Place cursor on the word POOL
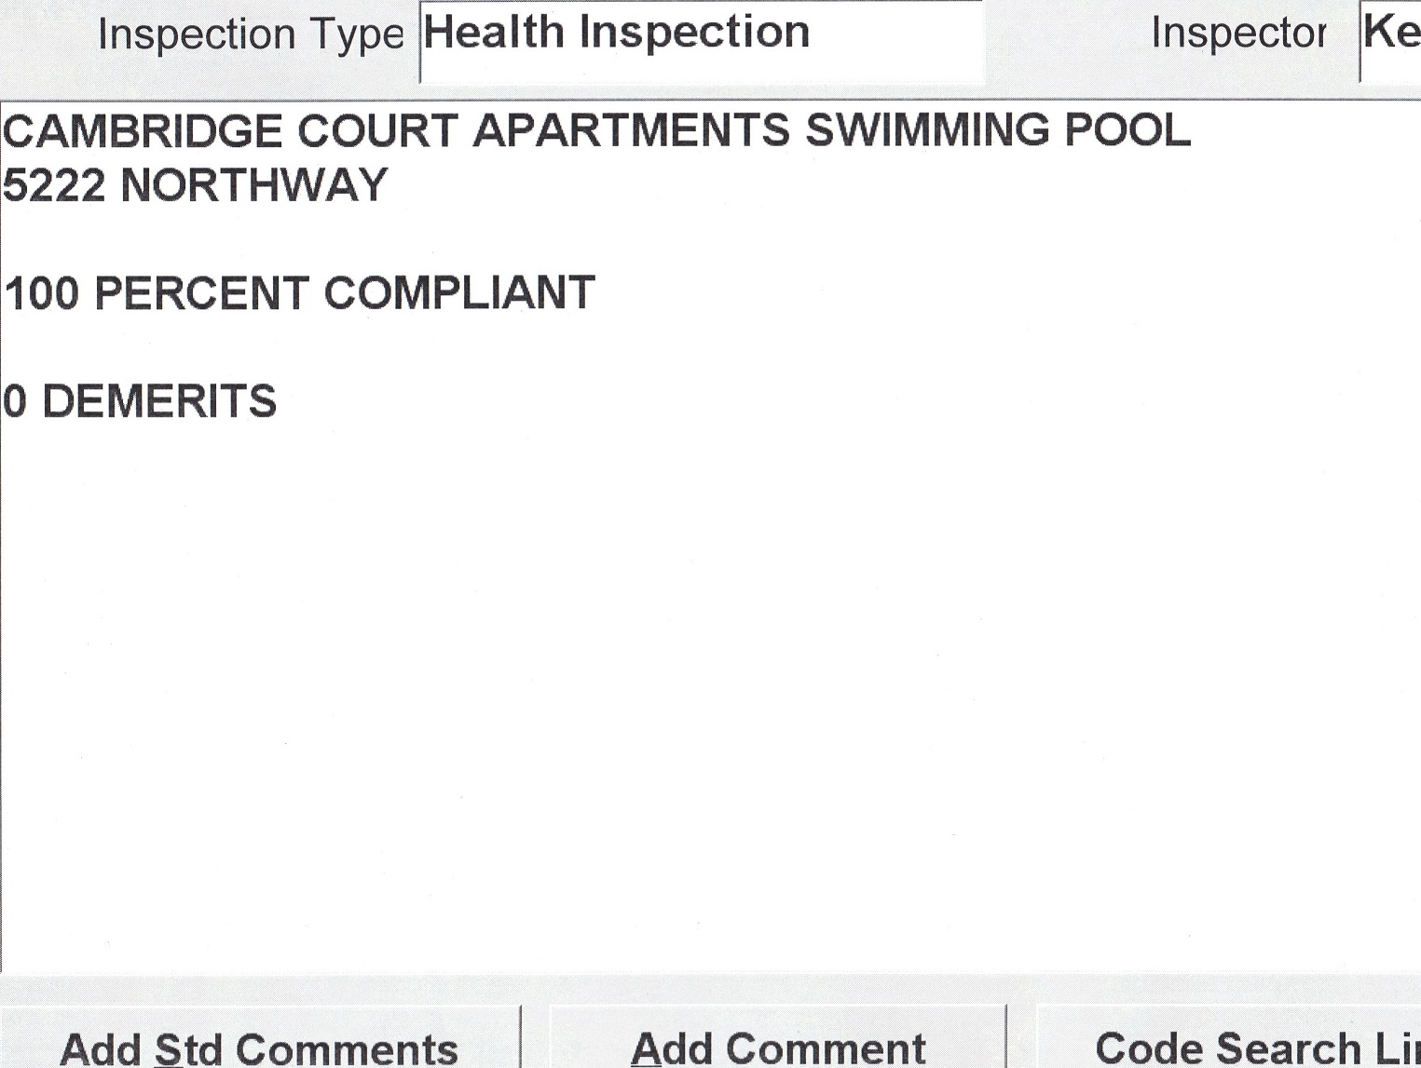Image resolution: width=1421 pixels, height=1068 pixels. [x=1127, y=131]
